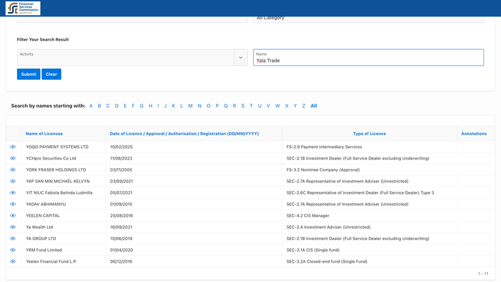Select SEC-3.2A Closed-end fund (Single Fund) cell
The height and width of the screenshot is (282, 501).
click(x=327, y=261)
